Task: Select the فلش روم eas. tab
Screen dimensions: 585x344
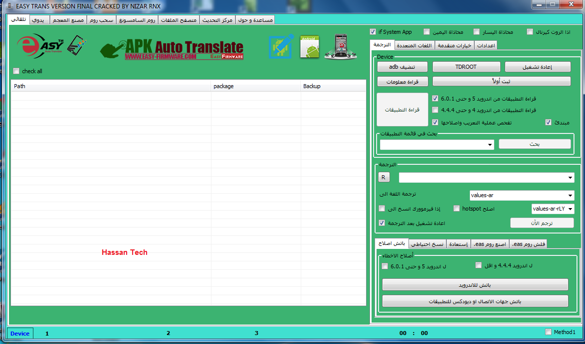Action: (528, 244)
